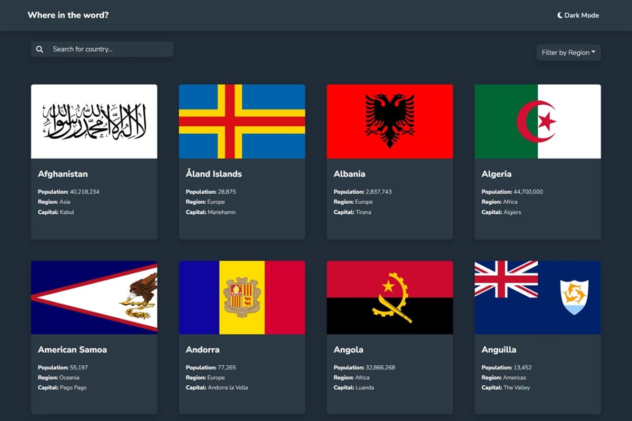Toggle Dark Mode
This screenshot has width=632, height=421.
click(578, 15)
